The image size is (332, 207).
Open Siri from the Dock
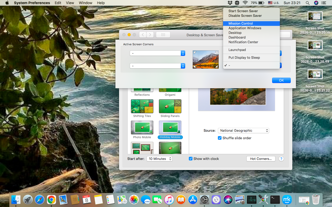pos(228,199)
